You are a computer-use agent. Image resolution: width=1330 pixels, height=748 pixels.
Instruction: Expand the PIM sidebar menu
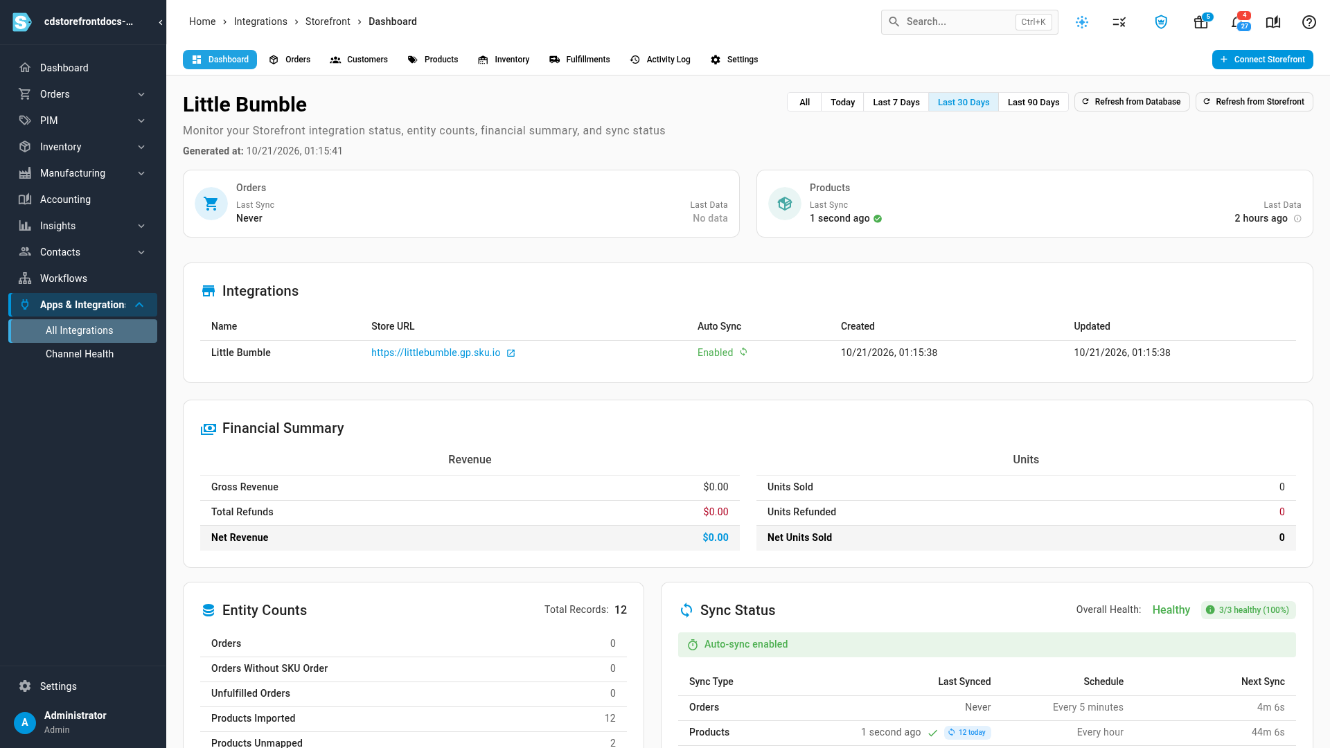83,121
